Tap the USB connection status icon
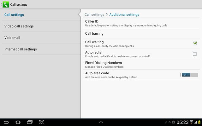 tap(166, 122)
